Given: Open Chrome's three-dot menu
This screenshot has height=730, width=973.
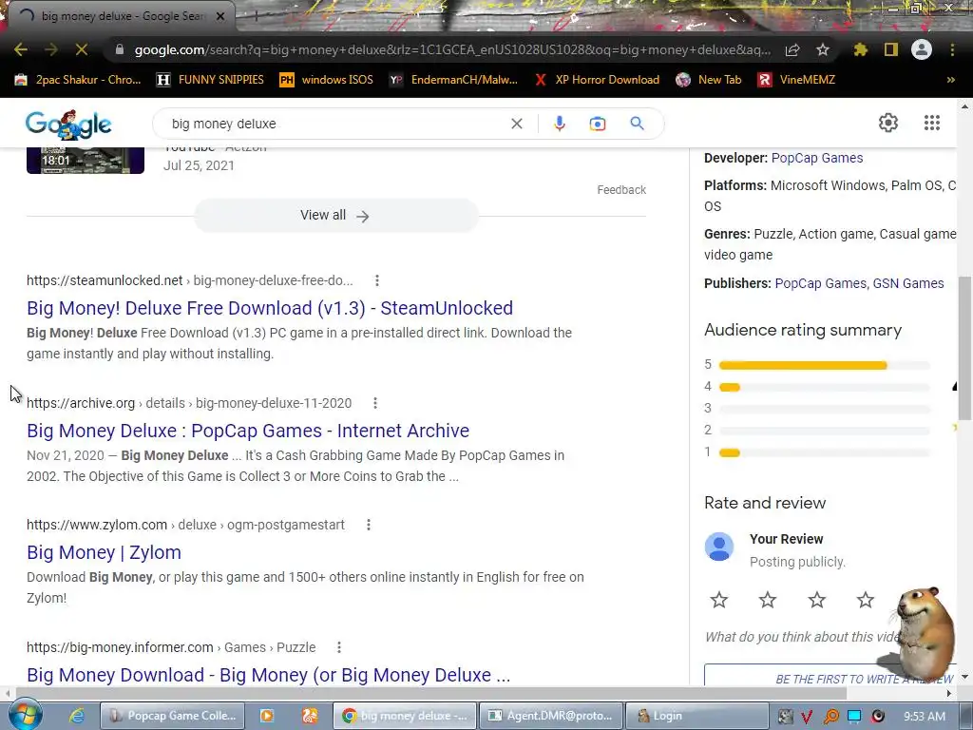Looking at the screenshot, I should click(952, 49).
